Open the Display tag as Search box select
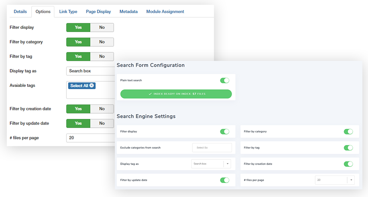Image resolution: width=368 pixels, height=197 pixels. point(207,164)
